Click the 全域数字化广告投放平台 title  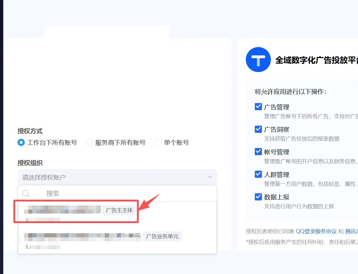pos(317,60)
